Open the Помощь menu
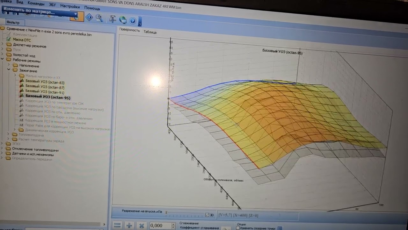The width and height of the screenshot is (408, 230). (x=92, y=8)
